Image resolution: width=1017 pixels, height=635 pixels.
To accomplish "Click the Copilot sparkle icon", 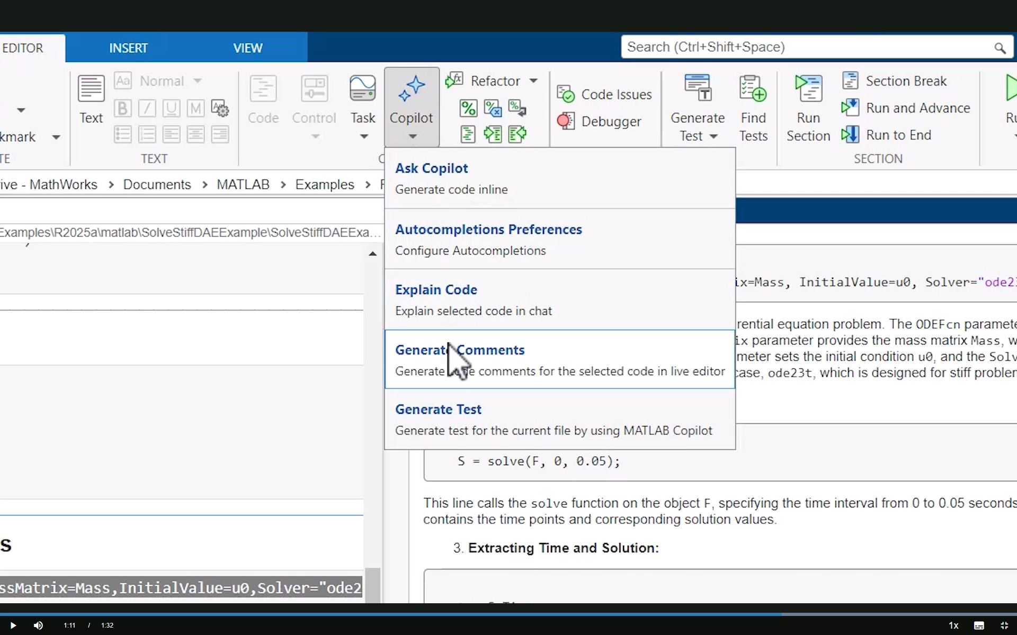I will [412, 88].
